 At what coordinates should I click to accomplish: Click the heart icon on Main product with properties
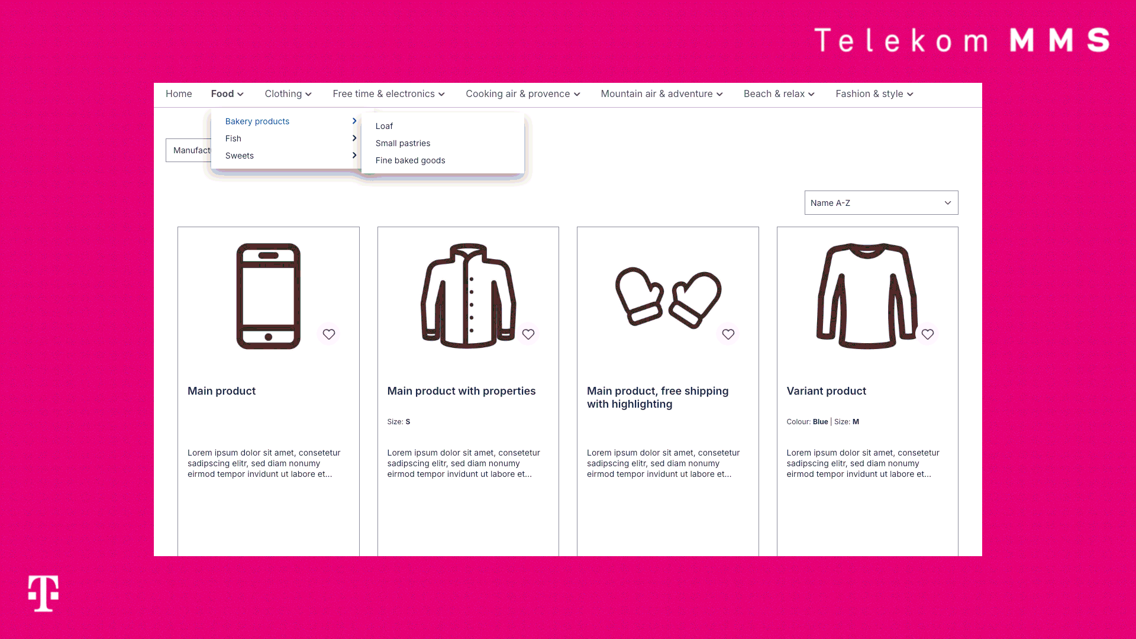[x=528, y=334]
